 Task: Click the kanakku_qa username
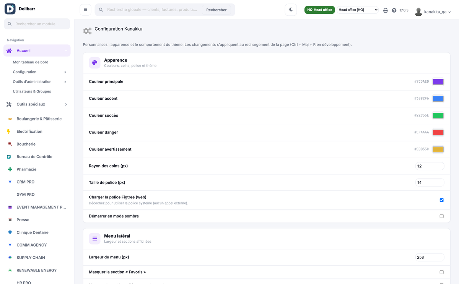[435, 12]
